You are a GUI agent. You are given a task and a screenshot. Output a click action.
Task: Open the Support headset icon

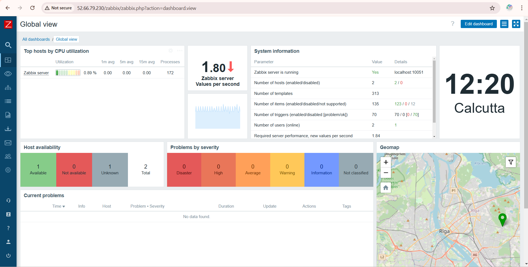(8, 200)
